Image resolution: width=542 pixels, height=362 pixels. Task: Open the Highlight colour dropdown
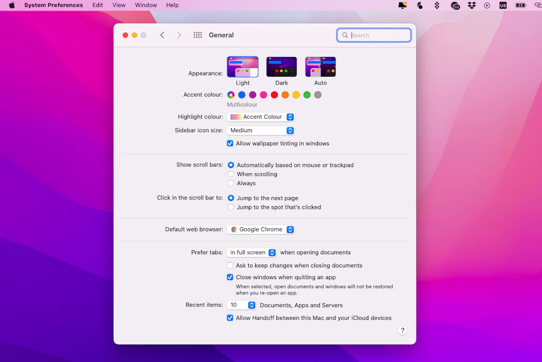260,117
